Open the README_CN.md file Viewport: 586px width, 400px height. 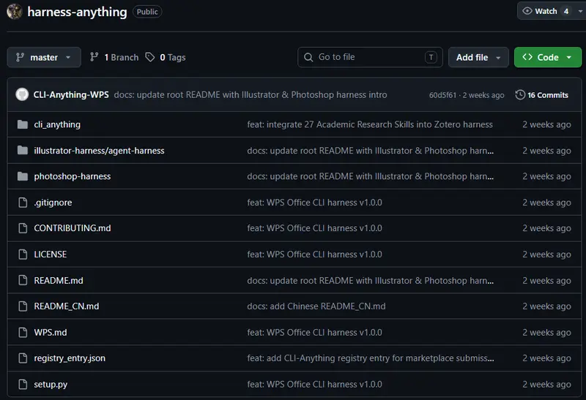coord(67,306)
